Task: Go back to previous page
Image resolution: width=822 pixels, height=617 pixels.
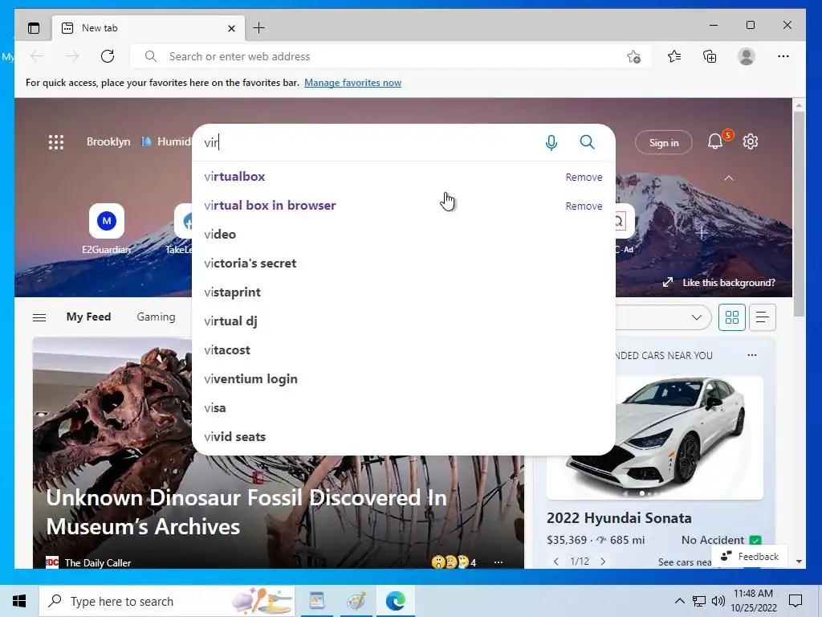Action: pyautogui.click(x=37, y=56)
